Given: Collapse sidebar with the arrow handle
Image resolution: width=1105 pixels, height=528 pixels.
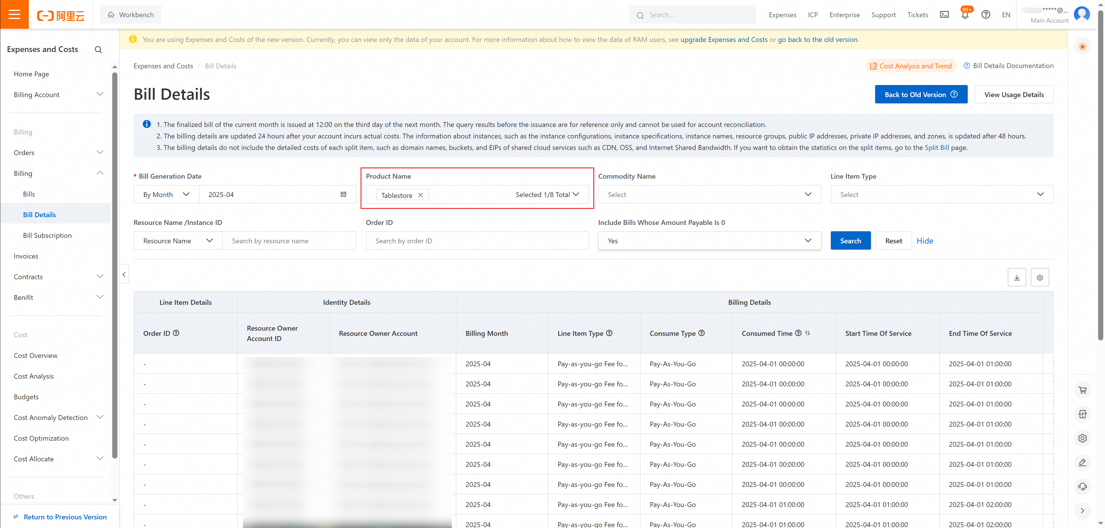Looking at the screenshot, I should [124, 275].
